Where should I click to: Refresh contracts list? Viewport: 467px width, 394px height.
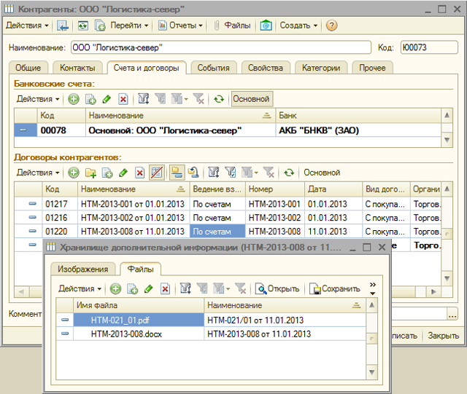pyautogui.click(x=289, y=173)
